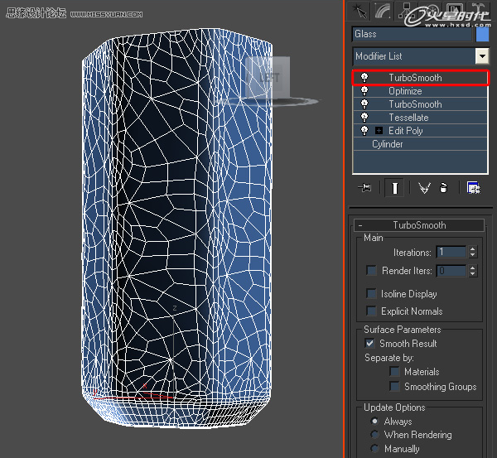
Task: Switch to the Modify panel tab
Action: point(383,11)
